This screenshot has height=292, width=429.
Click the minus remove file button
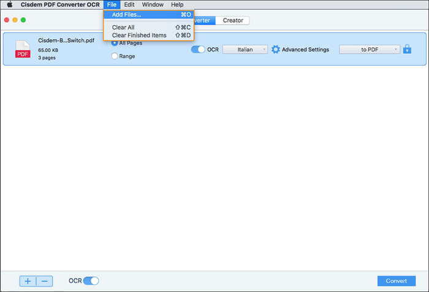pos(45,281)
